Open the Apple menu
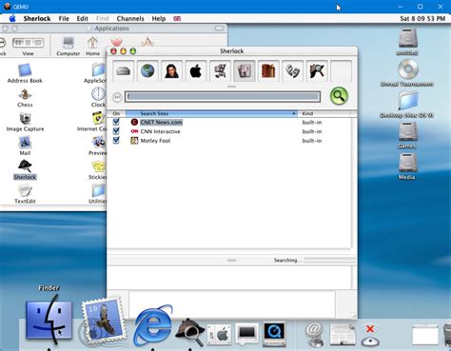The height and width of the screenshot is (351, 451). pos(12,18)
